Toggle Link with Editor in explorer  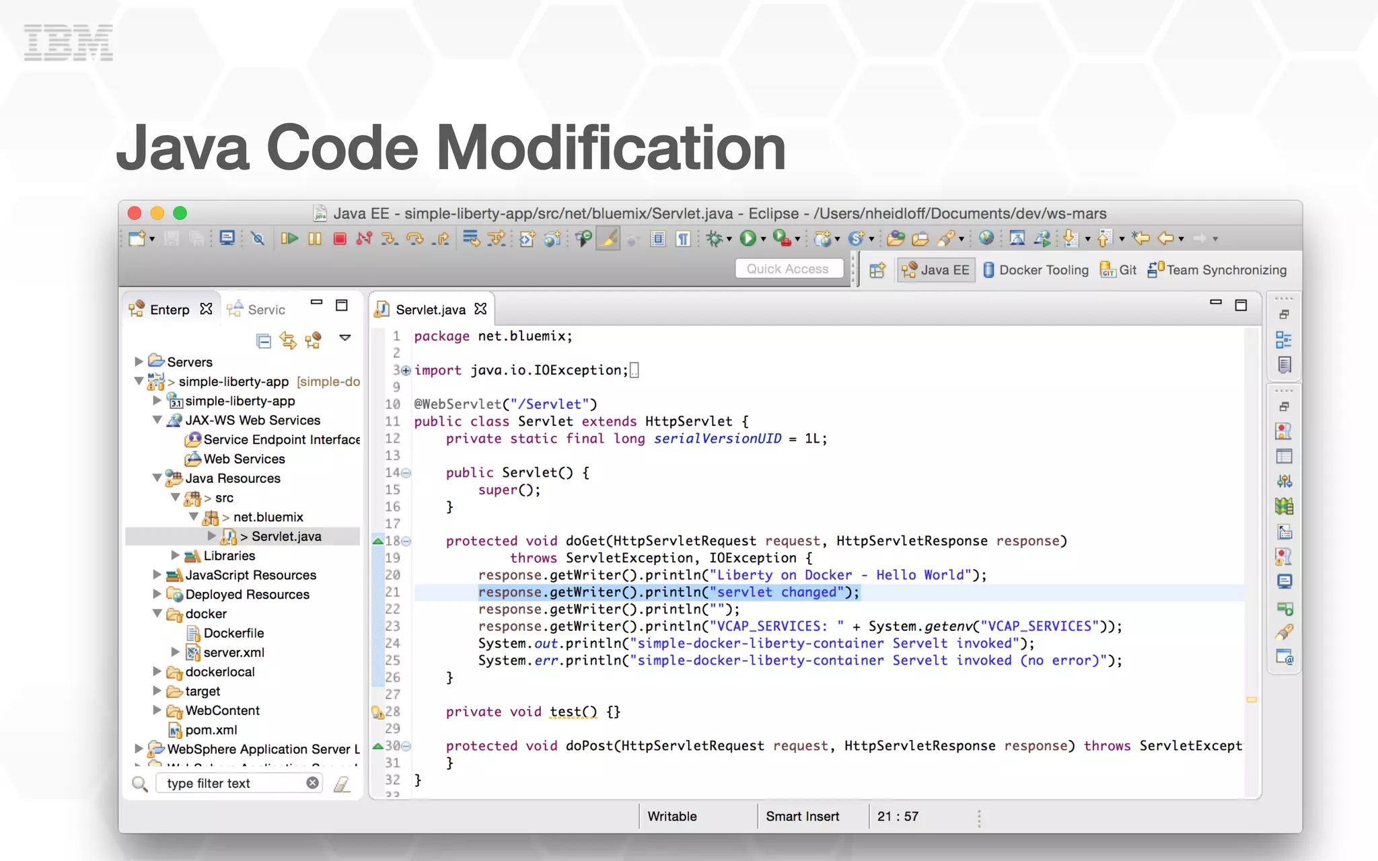288,341
